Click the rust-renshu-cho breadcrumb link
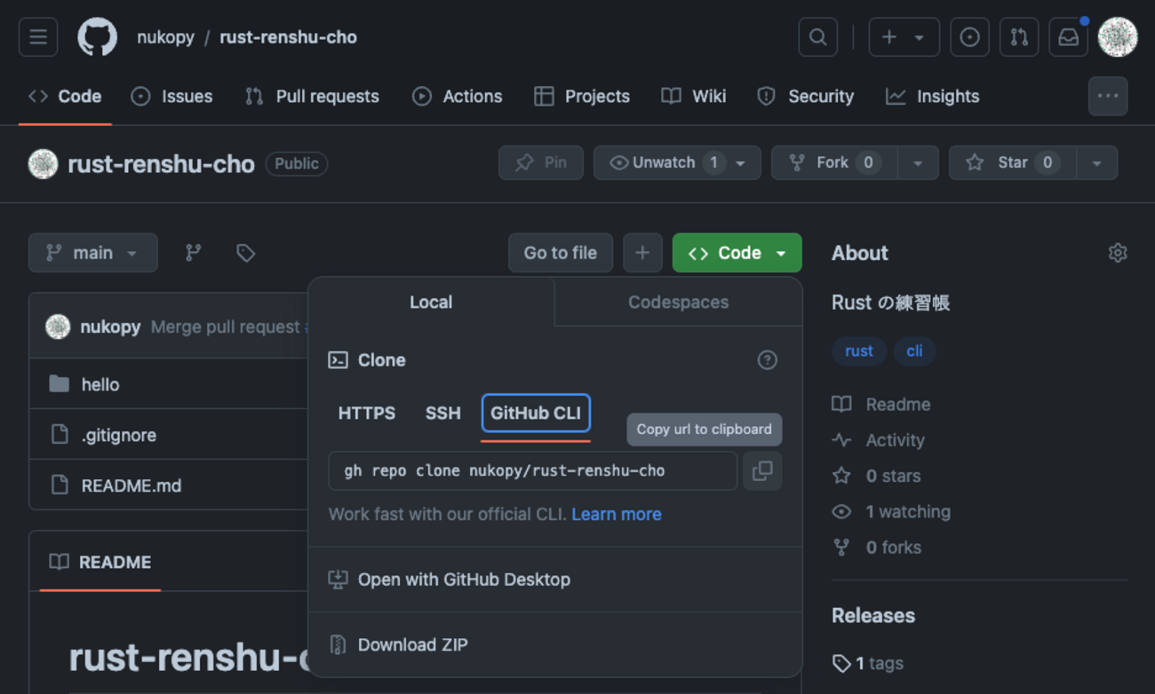Image resolution: width=1155 pixels, height=694 pixels. pos(288,37)
